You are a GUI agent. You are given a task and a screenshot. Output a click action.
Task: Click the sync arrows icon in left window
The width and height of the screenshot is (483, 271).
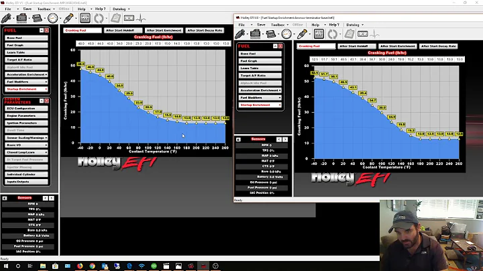coord(99,18)
